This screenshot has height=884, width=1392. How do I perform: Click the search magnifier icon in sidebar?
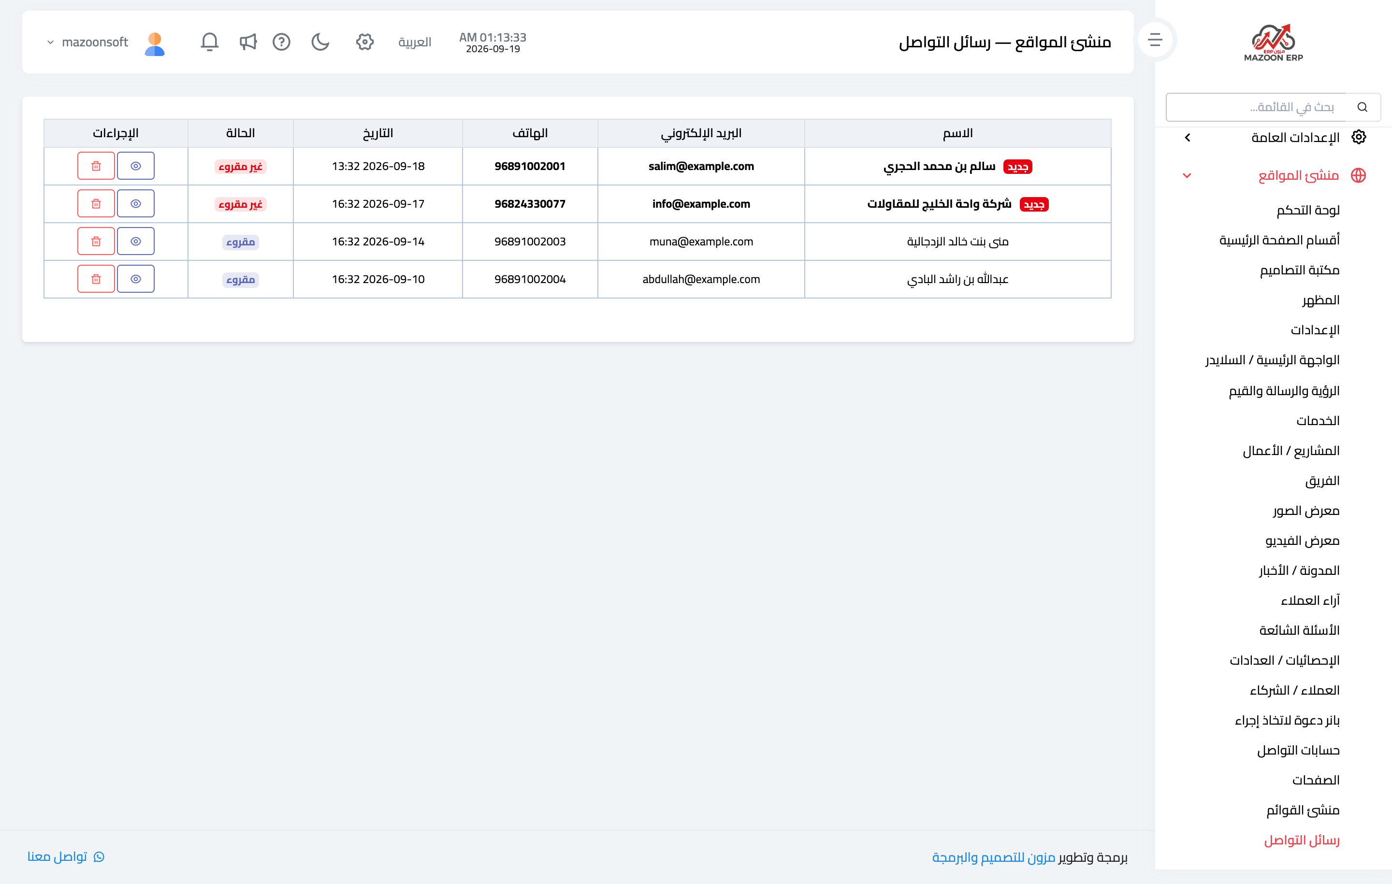1363,107
